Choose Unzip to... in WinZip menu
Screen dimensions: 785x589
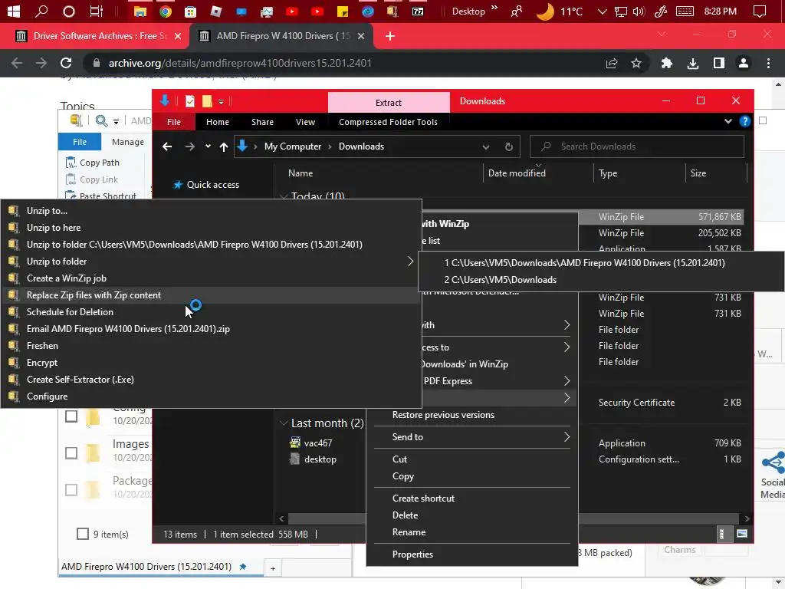click(x=211, y=211)
